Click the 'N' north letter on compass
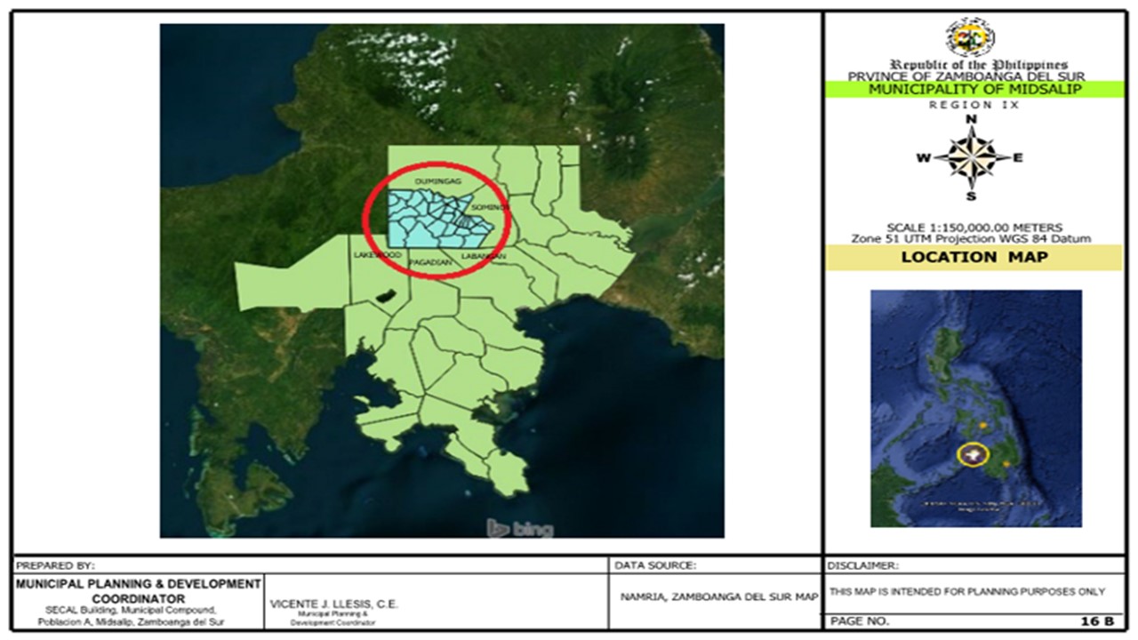1138x640 pixels. [972, 119]
